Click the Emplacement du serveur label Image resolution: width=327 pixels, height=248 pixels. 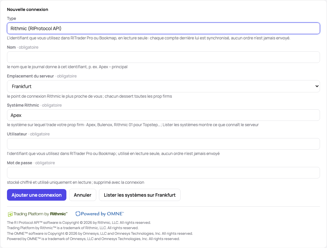pyautogui.click(x=31, y=76)
